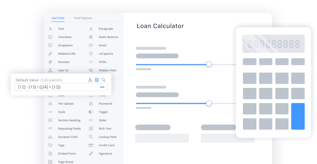Click the Section Heading H icon

[x=50, y=120]
